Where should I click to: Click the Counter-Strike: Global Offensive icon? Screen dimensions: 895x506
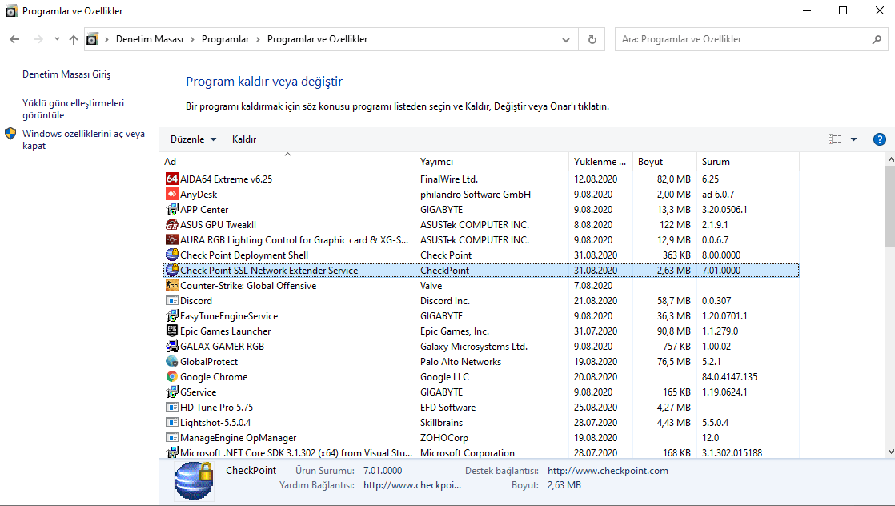pyautogui.click(x=172, y=286)
